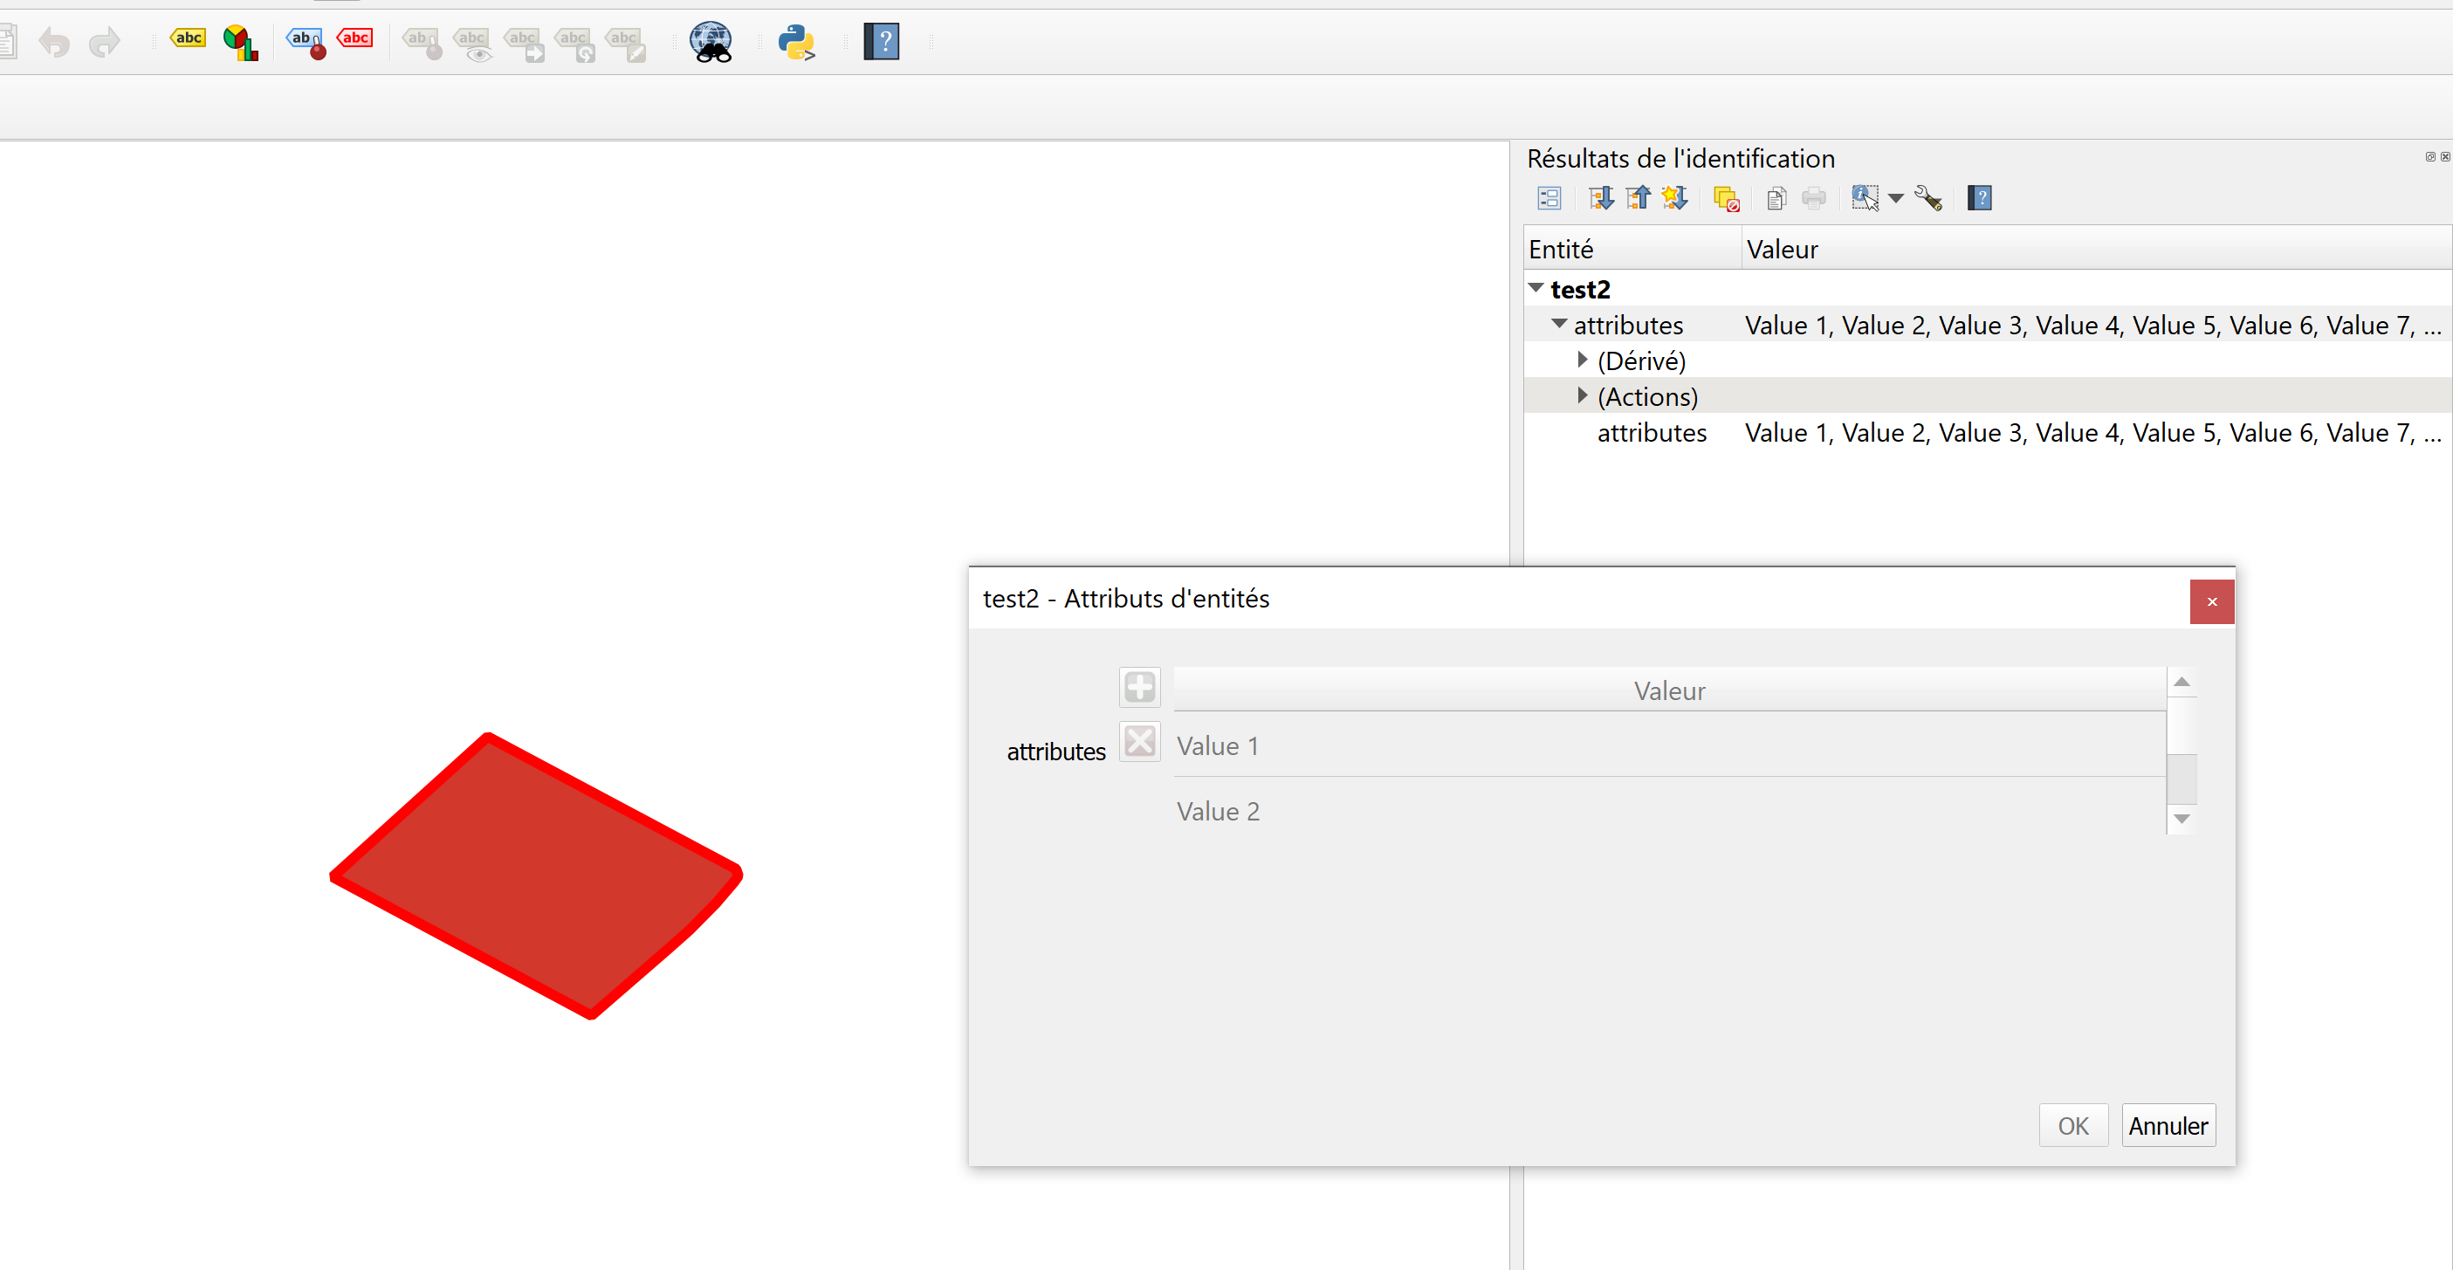Image resolution: width=2453 pixels, height=1270 pixels.
Task: Click the layer diagram options icon
Action: [x=240, y=42]
